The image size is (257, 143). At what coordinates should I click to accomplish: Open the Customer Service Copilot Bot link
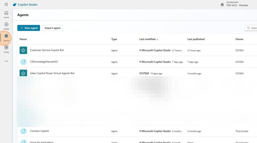click(x=47, y=50)
